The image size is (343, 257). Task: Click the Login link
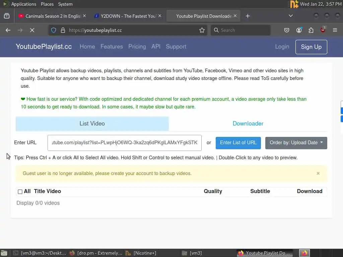pyautogui.click(x=282, y=47)
